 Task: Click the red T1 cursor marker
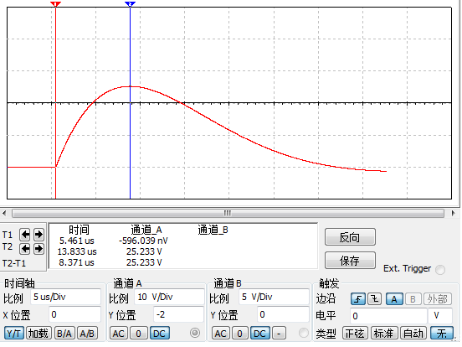55,4
